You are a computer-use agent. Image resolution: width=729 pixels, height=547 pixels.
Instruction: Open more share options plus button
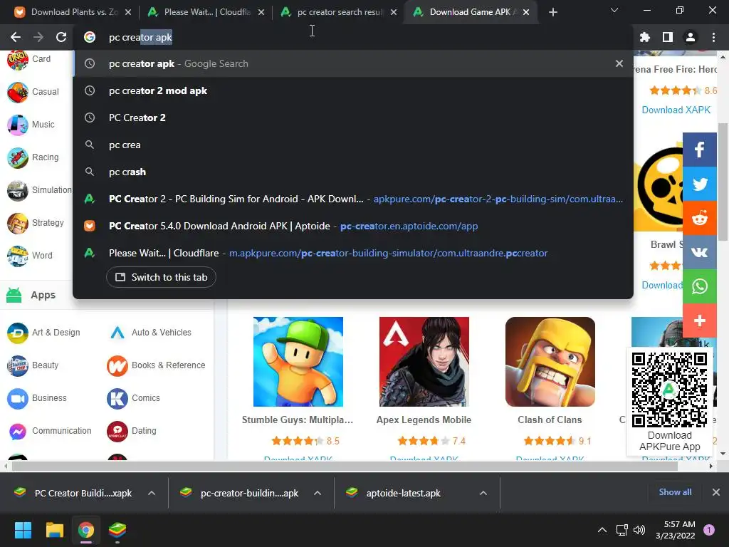(x=699, y=321)
